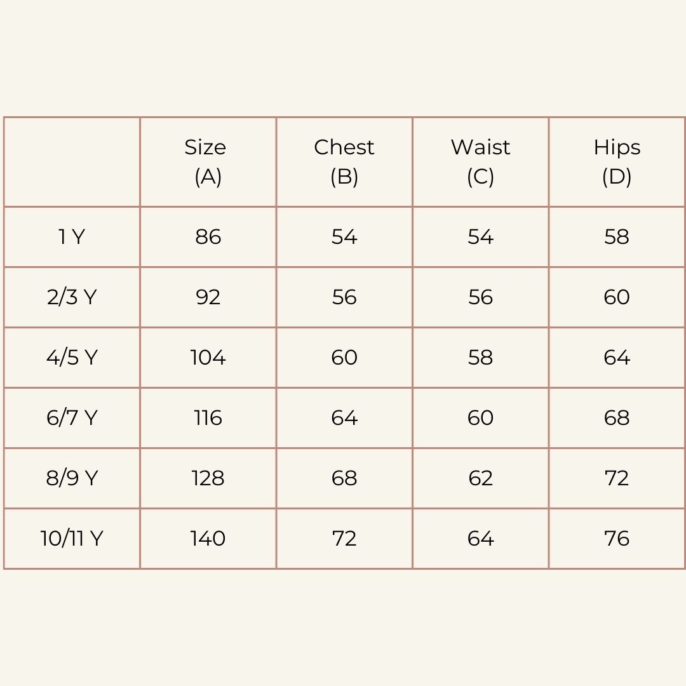Screen dimensions: 686x686
Task: Click hips value 76 in last row
Action: click(617, 539)
